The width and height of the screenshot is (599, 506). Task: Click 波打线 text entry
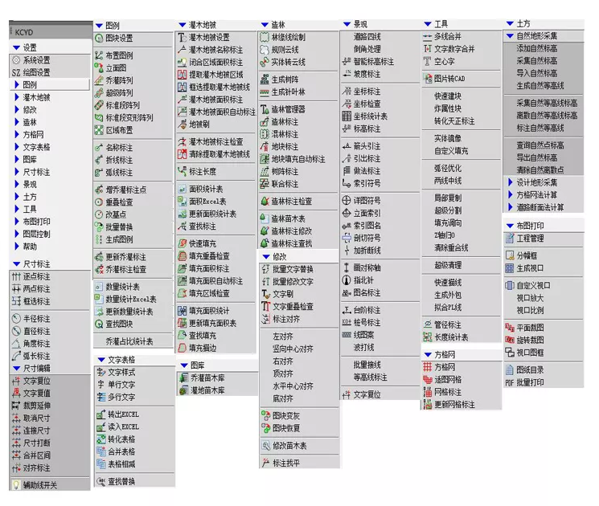(x=363, y=347)
